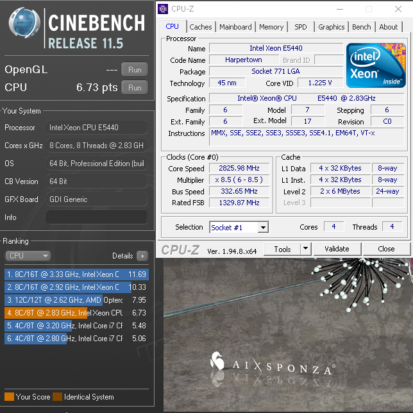Viewport: 413px width, 413px height.
Task: Select highlighted ranking row 8C/8T @ 2.83 GHz
Action: [76, 313]
